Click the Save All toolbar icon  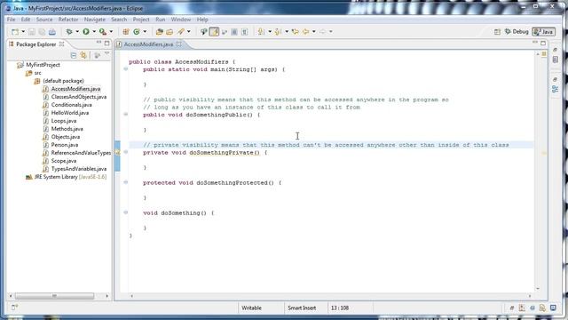point(42,32)
